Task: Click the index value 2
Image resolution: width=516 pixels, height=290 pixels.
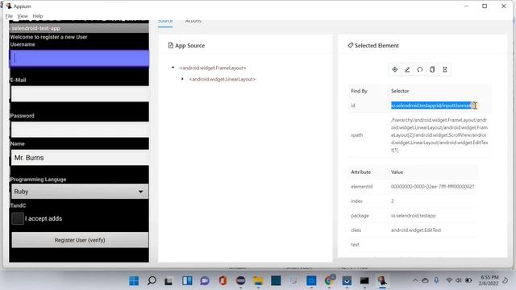Action: pyautogui.click(x=393, y=201)
